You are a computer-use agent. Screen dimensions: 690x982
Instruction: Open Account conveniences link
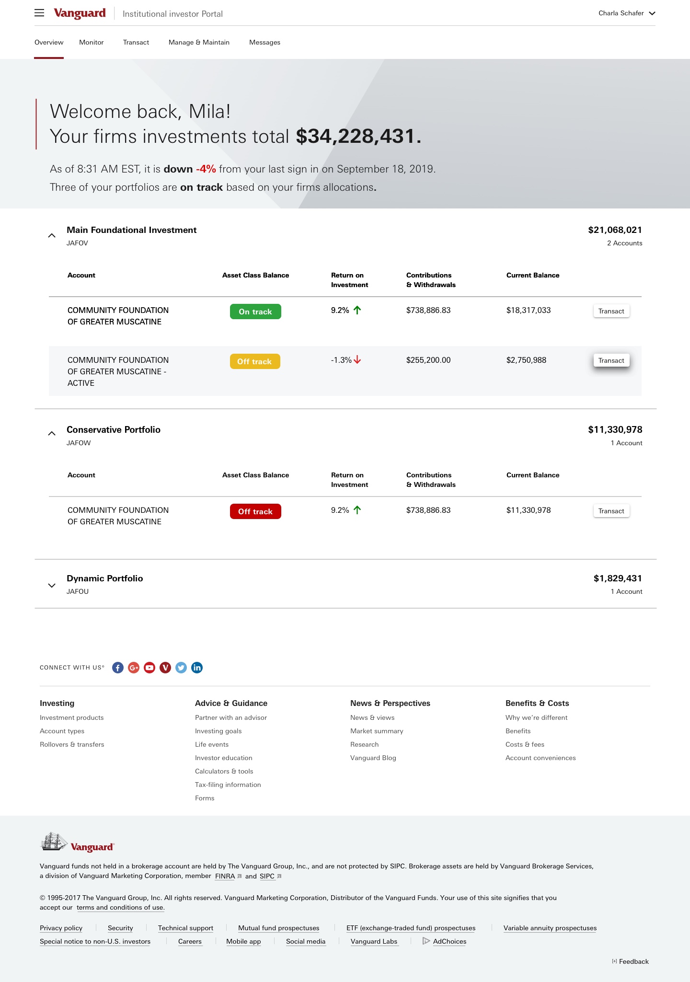click(540, 758)
